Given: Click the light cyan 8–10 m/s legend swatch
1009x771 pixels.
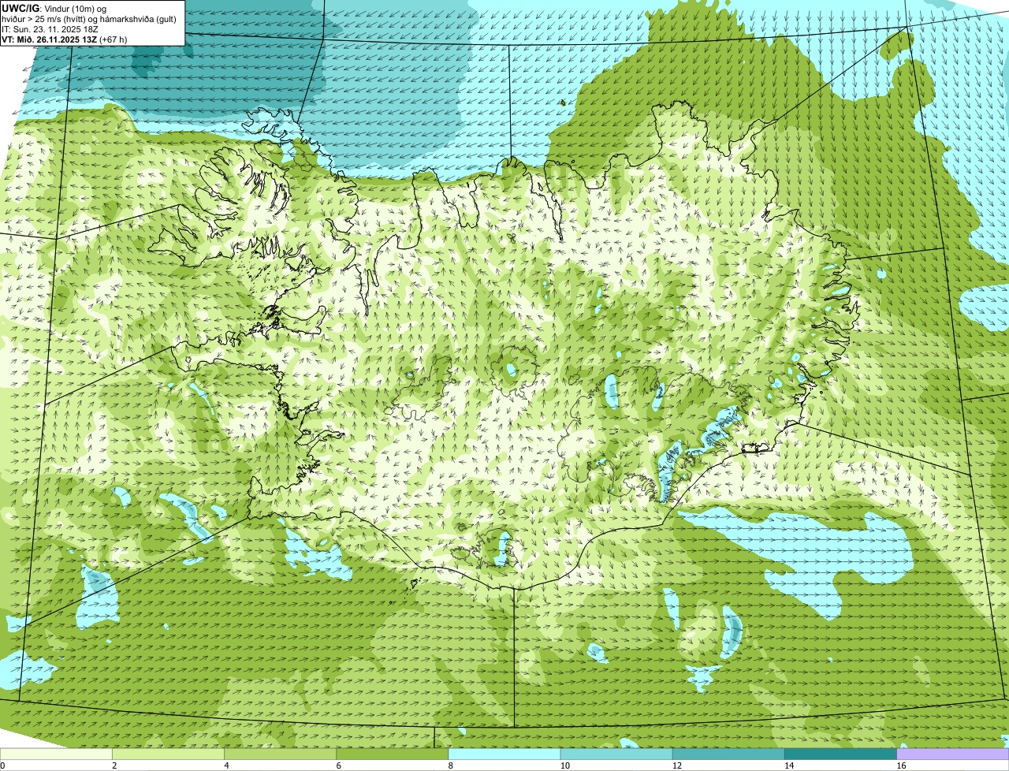Looking at the screenshot, I should (504, 754).
